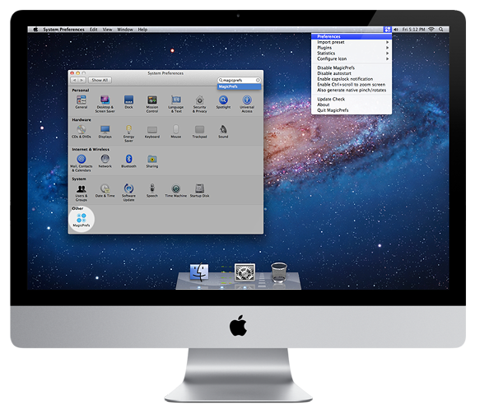Viewport: 480px width, 409px height.
Task: Expand the Import preset submenu
Action: 352,42
